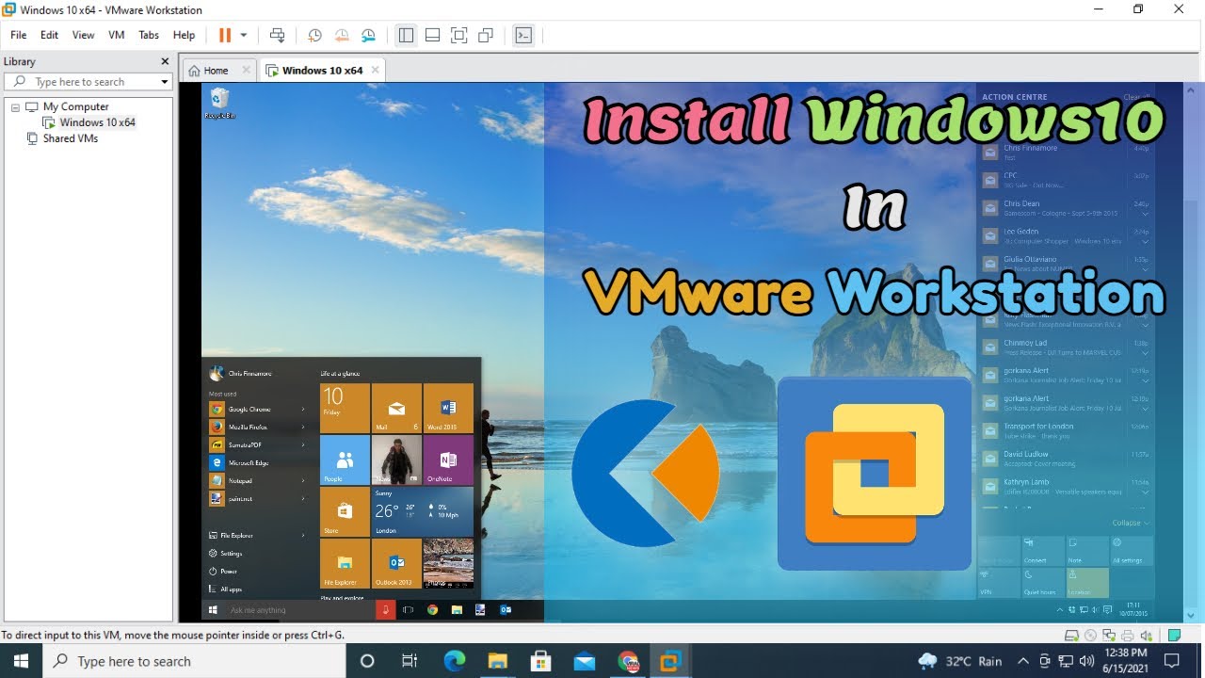Select Shared VMs in the library
The height and width of the screenshot is (678, 1205).
(x=70, y=138)
